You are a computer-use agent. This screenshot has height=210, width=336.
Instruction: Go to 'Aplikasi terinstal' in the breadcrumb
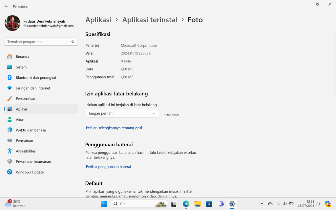[x=150, y=20]
